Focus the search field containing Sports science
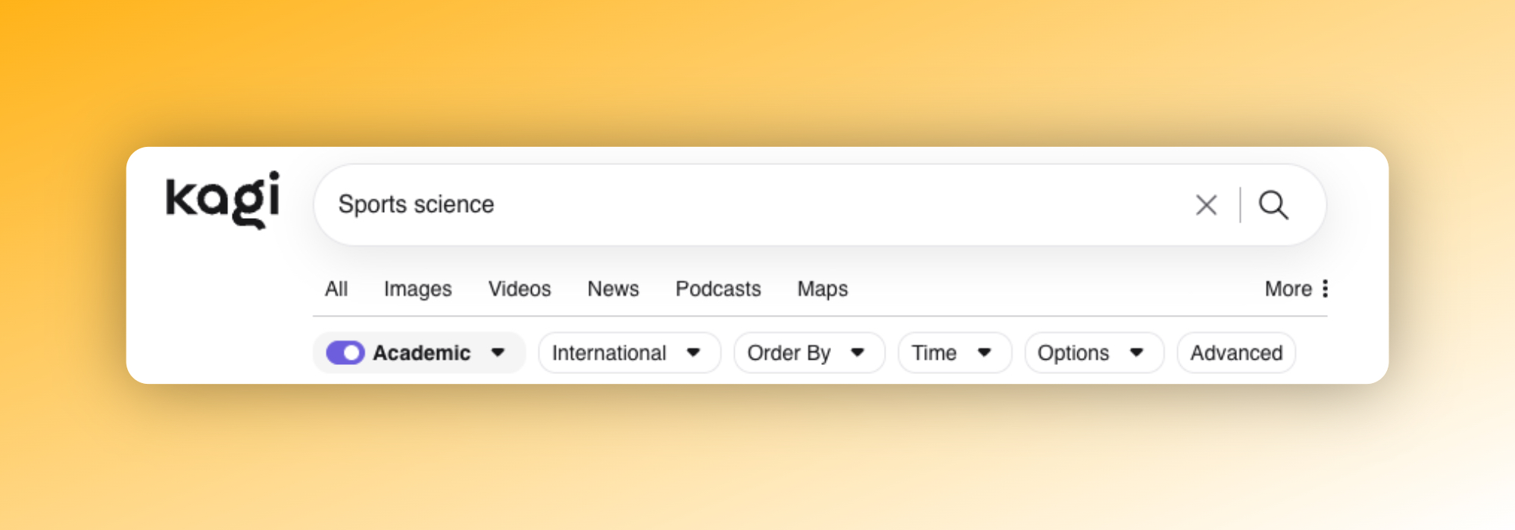The image size is (1515, 530). [757, 204]
